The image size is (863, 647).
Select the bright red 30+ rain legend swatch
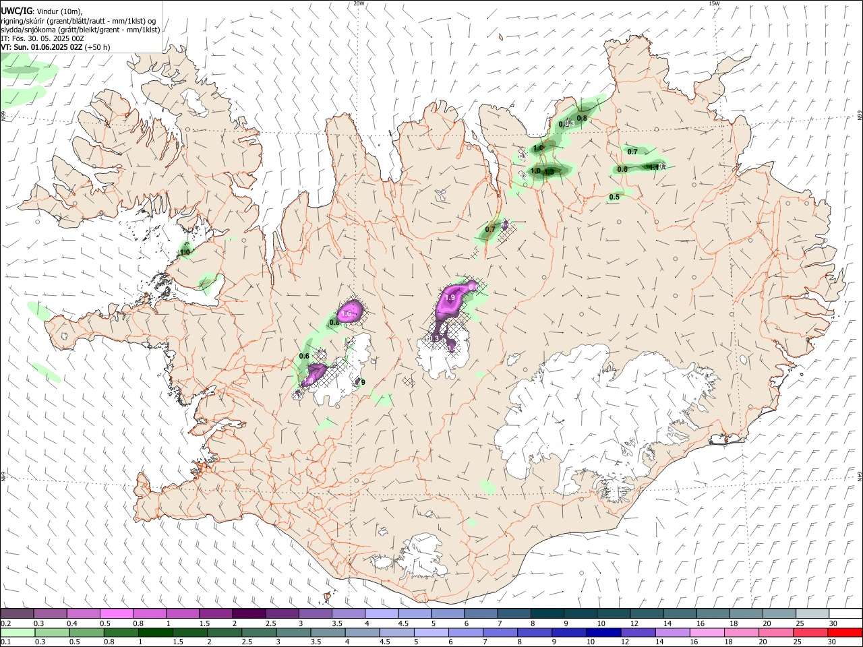tap(844, 632)
